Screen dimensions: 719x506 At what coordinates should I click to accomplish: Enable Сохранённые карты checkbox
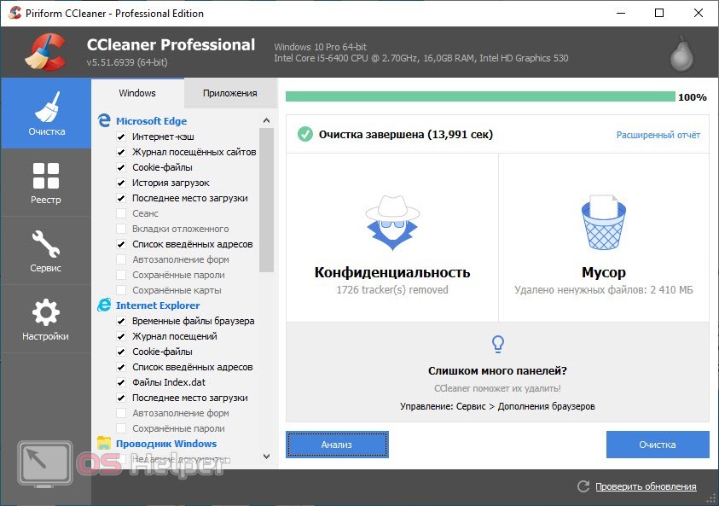tap(121, 290)
